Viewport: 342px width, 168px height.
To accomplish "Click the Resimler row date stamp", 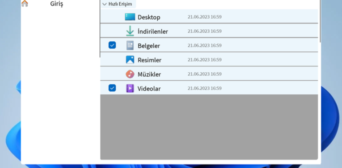I will click(204, 60).
